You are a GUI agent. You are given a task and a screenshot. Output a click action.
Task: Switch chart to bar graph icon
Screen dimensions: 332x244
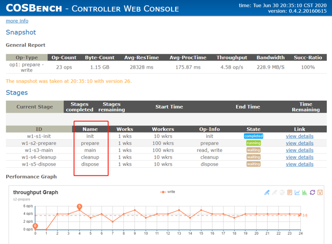305,192
